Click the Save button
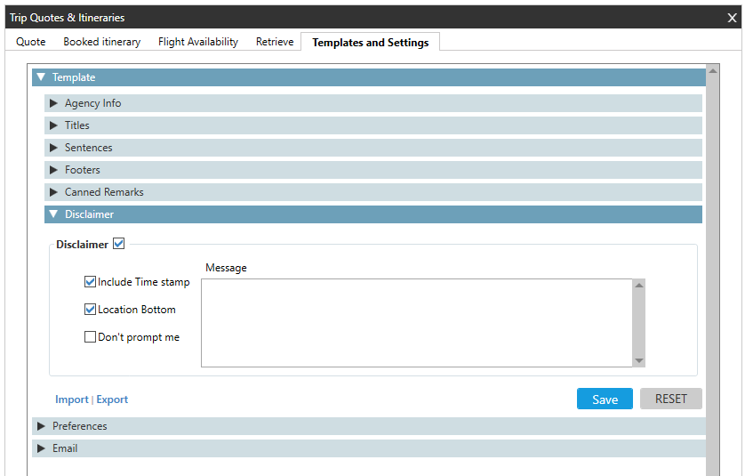The height and width of the screenshot is (476, 745). pos(605,399)
